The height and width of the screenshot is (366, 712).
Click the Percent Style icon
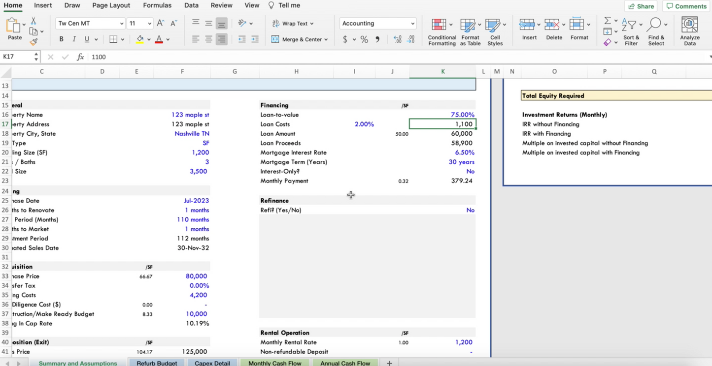pyautogui.click(x=364, y=39)
